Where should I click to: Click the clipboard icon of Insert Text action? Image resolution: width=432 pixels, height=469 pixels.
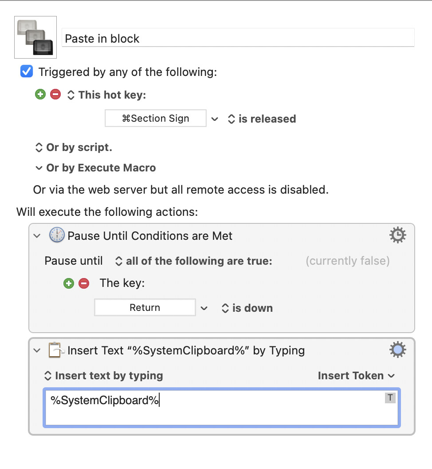[x=56, y=350]
